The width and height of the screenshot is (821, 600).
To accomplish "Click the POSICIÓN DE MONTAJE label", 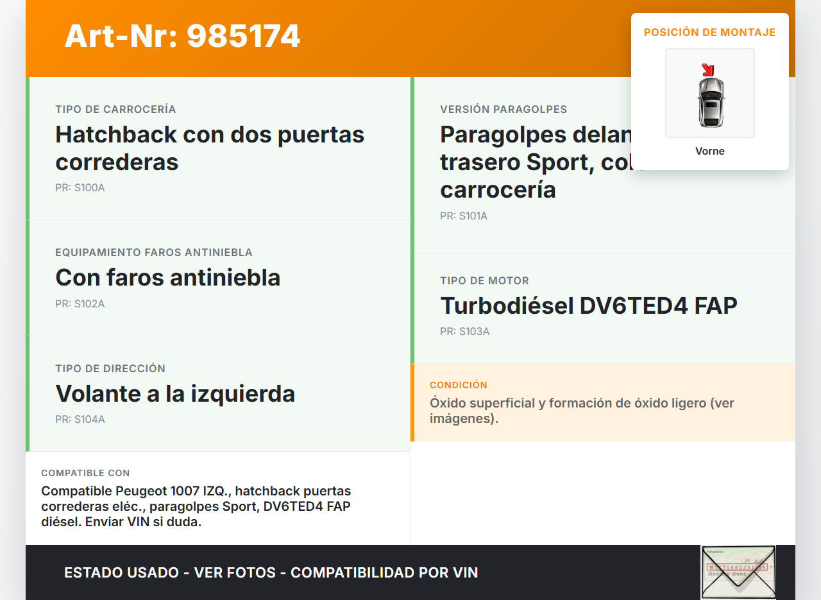I will [710, 32].
